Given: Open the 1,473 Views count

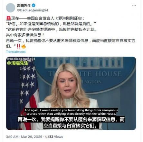Looking at the screenshot, I should pyautogui.click(x=54, y=137).
